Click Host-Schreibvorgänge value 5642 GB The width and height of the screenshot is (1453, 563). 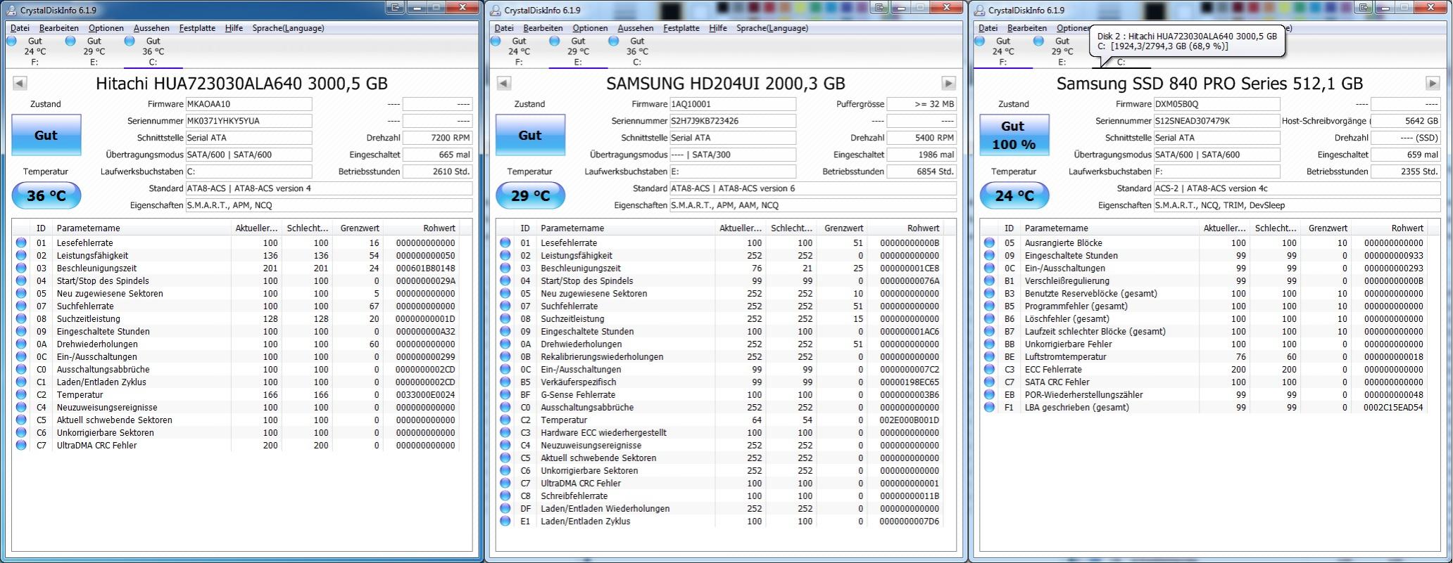[x=1406, y=121]
